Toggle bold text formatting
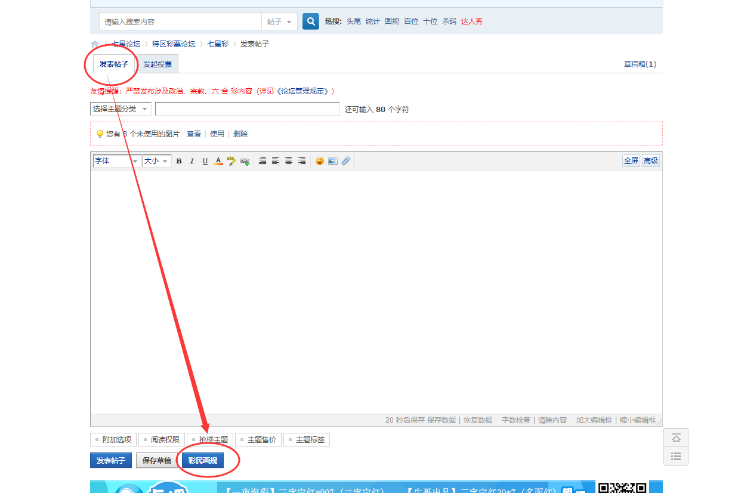Viewport: 741px width, 493px height. coord(179,161)
